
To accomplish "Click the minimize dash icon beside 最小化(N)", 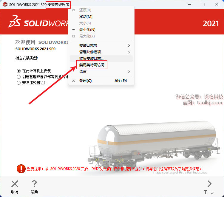I will click(x=74, y=30).
